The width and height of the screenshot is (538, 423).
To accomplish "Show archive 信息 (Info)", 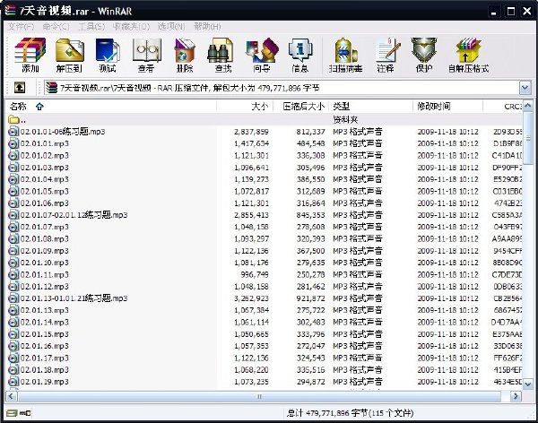I will coord(300,55).
